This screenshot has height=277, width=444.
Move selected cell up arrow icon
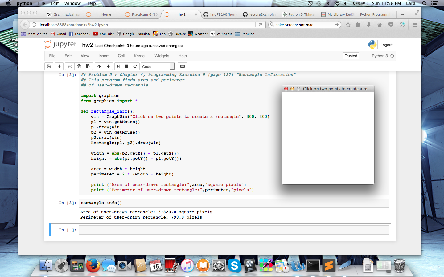click(x=99, y=66)
